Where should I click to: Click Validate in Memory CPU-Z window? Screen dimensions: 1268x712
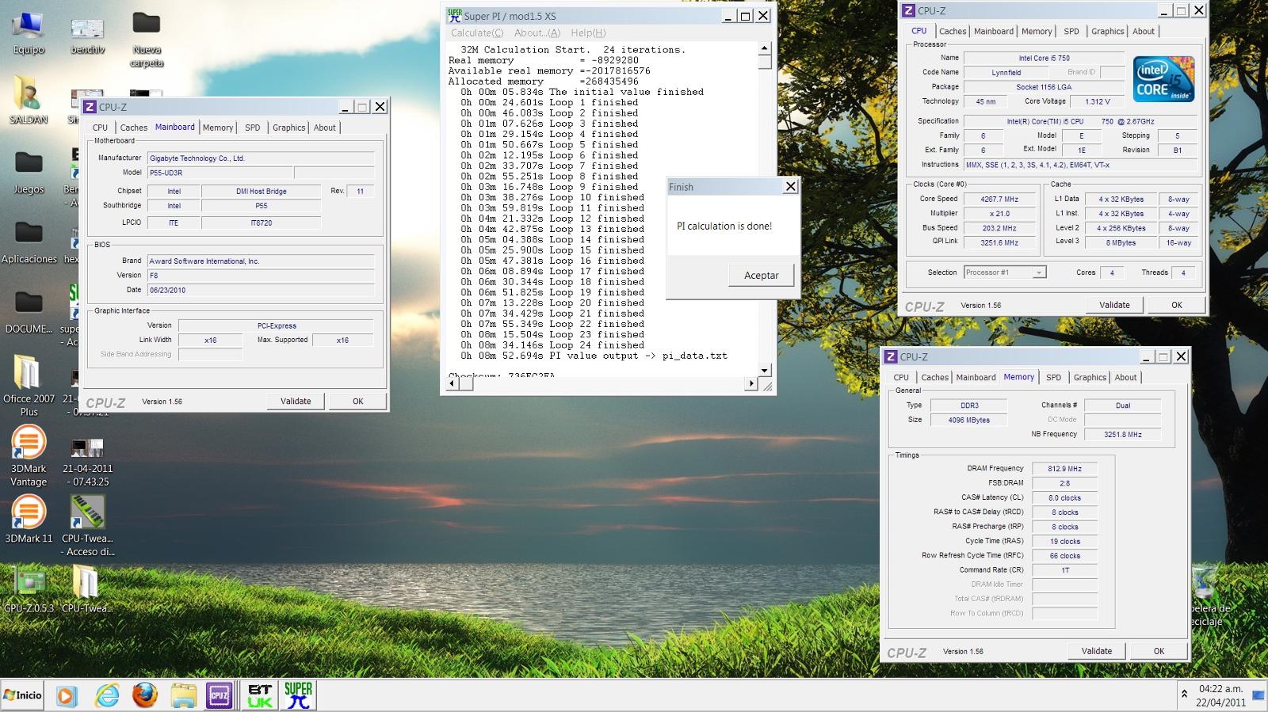click(x=1097, y=651)
